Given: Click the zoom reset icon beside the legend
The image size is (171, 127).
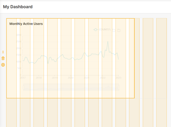Looking at the screenshot, I should click(119, 30).
